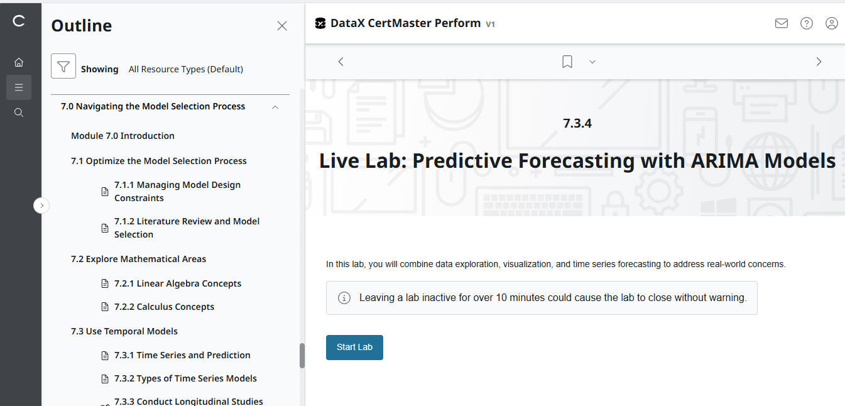
Task: Open the outline list icon in sidebar
Action: 19,87
